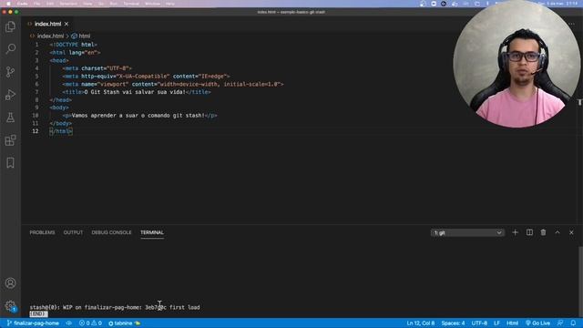Click line number 7 in the gutter

pyautogui.click(x=36, y=92)
